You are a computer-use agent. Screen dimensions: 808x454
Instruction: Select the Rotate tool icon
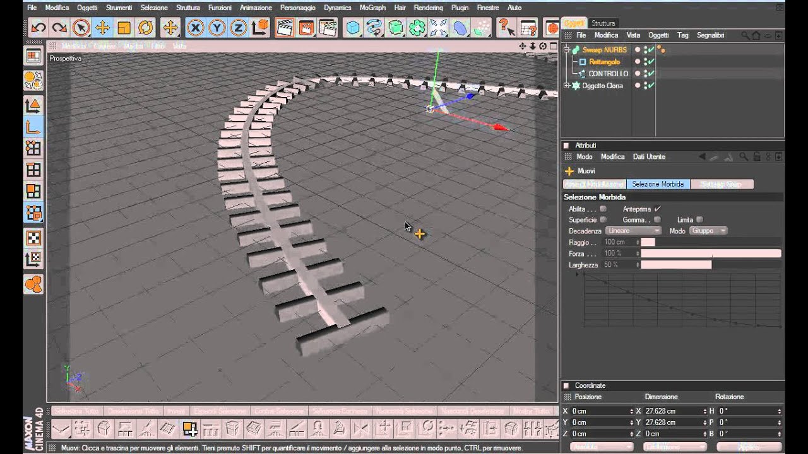(x=146, y=28)
